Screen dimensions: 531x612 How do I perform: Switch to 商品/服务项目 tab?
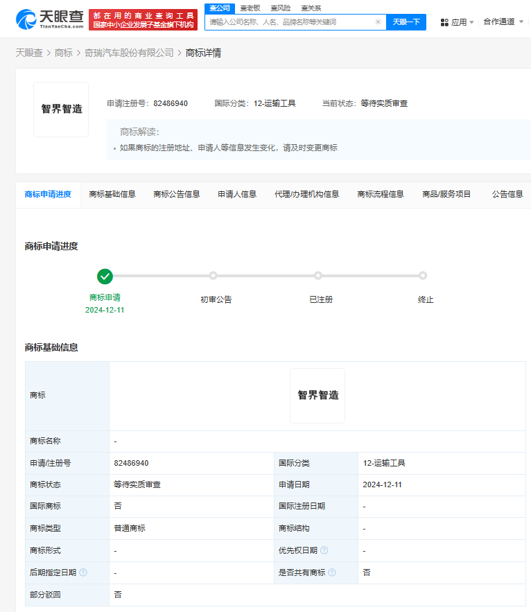click(446, 194)
